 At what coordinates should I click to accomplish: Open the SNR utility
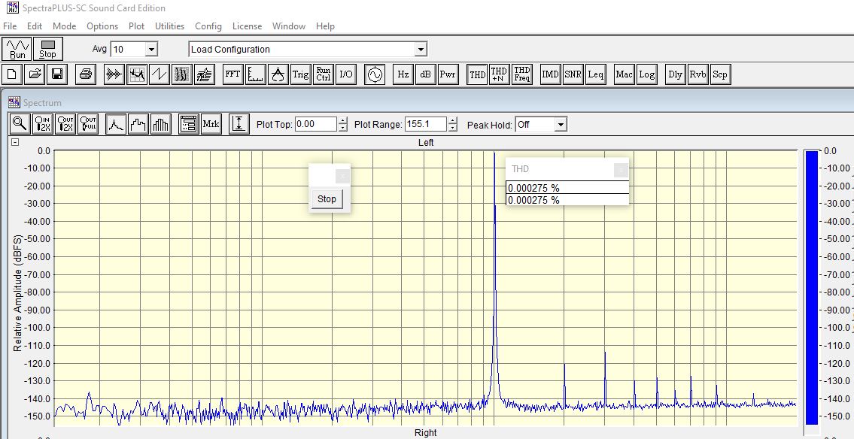(x=573, y=74)
